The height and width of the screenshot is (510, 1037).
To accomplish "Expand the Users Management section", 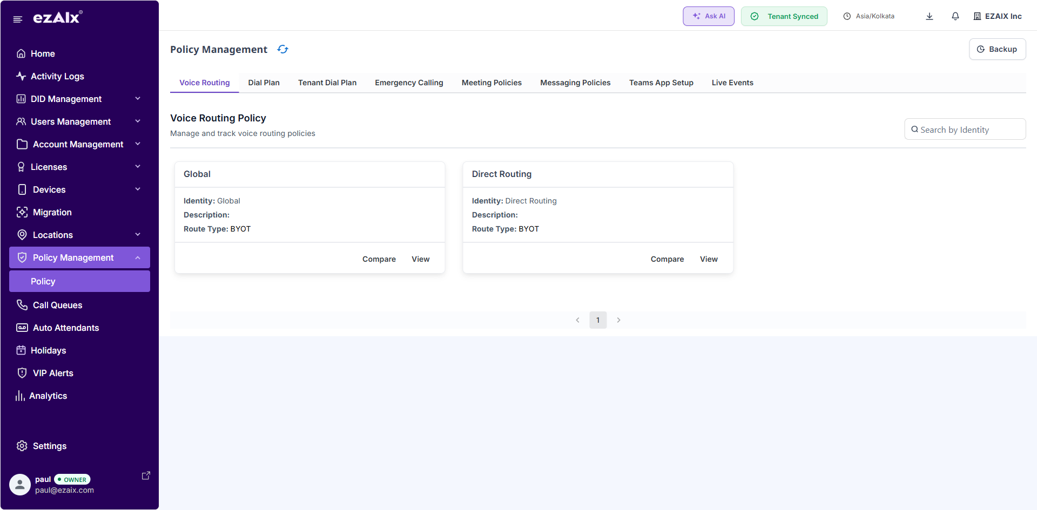I will tap(72, 121).
